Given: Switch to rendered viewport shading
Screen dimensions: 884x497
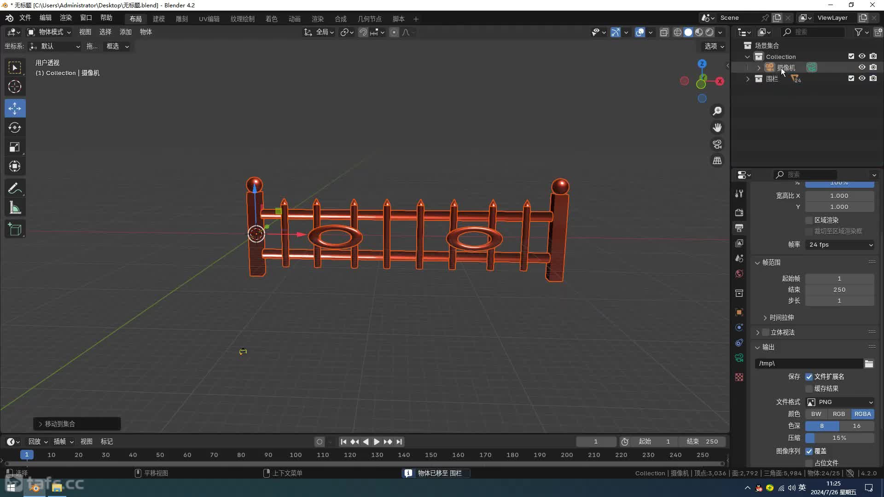Looking at the screenshot, I should pyautogui.click(x=710, y=32).
